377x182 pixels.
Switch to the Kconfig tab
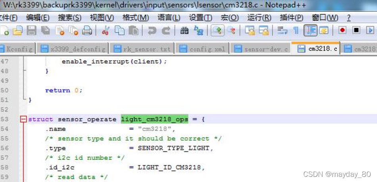pyautogui.click(x=18, y=49)
